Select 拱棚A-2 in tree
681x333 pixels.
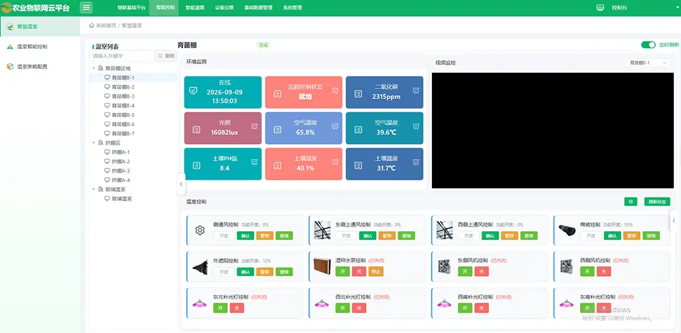pyautogui.click(x=120, y=161)
